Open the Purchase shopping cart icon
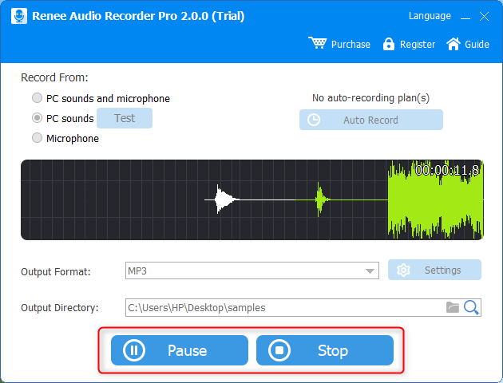Screen dimensions: 503x383 pyautogui.click(x=317, y=43)
